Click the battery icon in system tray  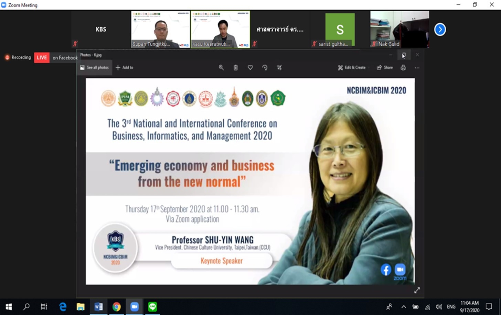click(x=416, y=307)
